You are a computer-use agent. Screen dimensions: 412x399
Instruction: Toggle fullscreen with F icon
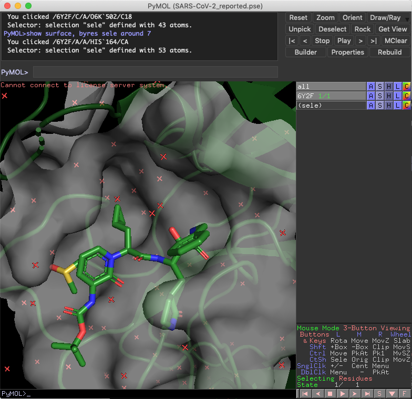click(x=404, y=394)
